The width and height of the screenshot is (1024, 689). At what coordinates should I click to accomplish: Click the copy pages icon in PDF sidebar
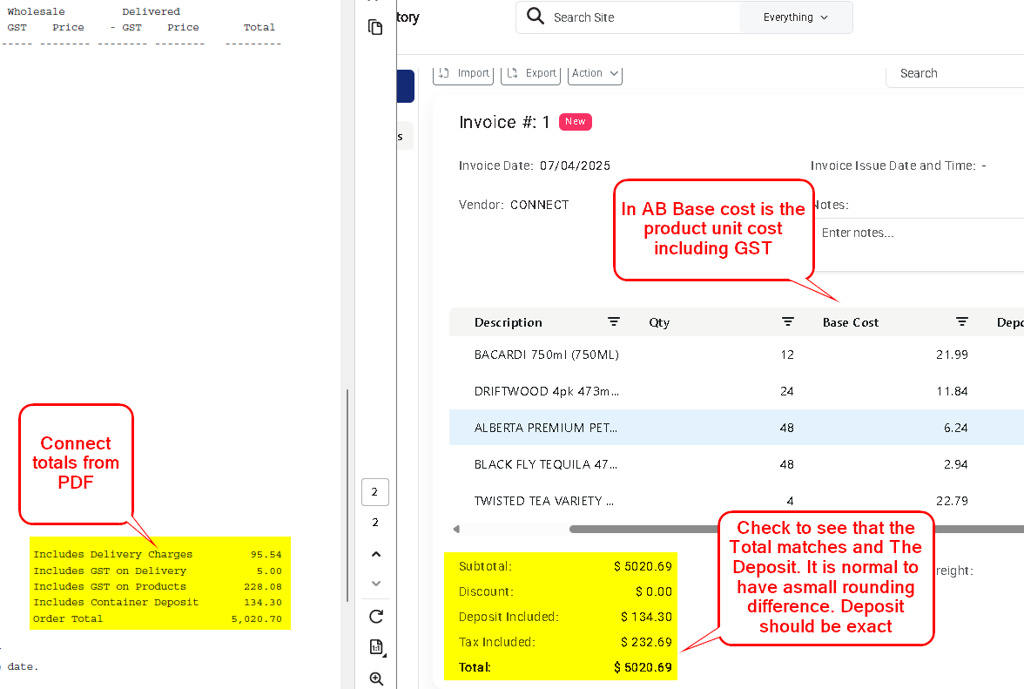point(375,27)
